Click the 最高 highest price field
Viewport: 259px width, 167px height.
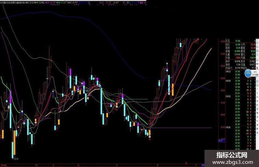(248, 48)
